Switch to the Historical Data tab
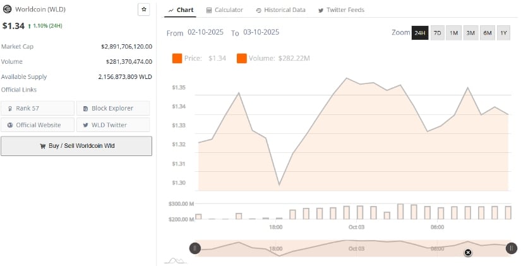Viewport: 521px width, 266px height. coord(280,10)
